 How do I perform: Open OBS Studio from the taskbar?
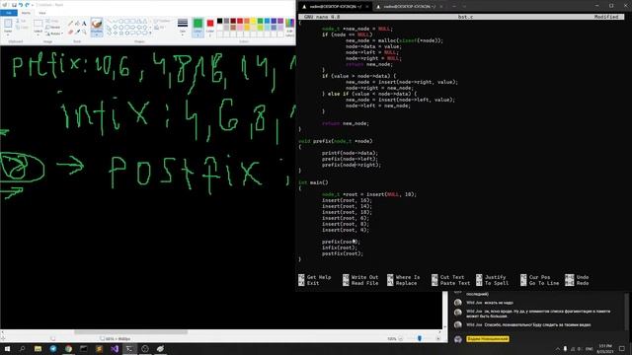click(x=145, y=348)
